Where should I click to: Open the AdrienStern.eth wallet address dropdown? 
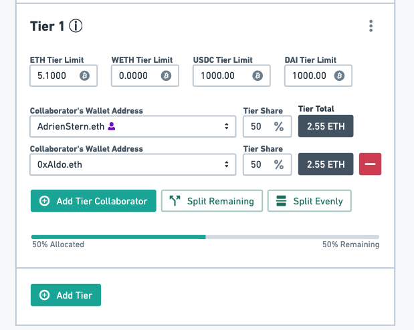133,126
